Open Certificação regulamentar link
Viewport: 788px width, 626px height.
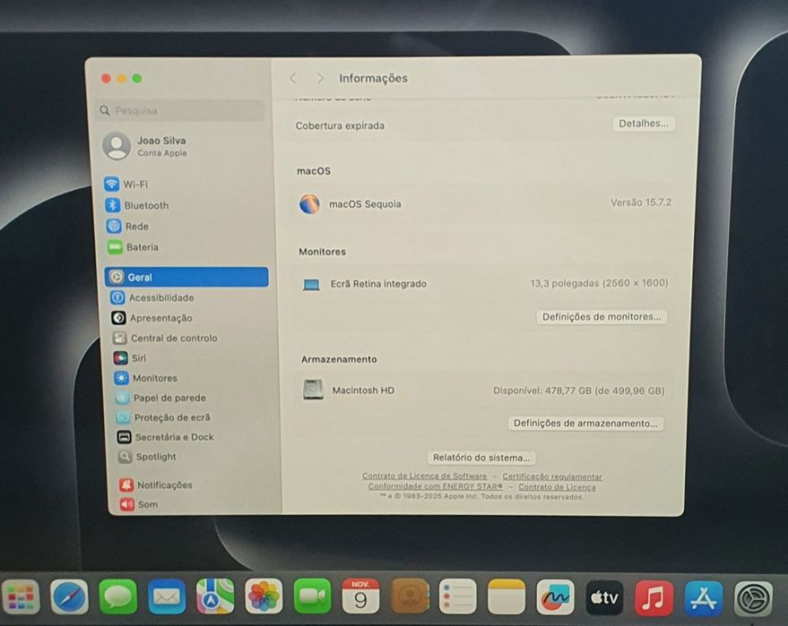click(552, 476)
